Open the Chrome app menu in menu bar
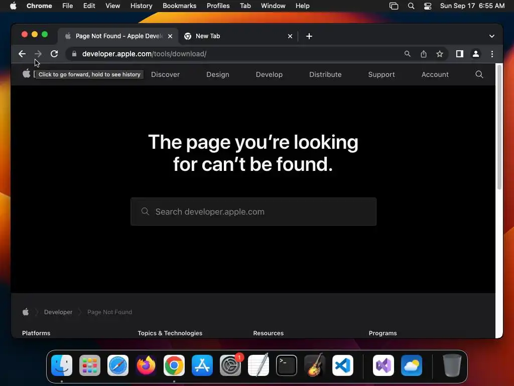 39,6
